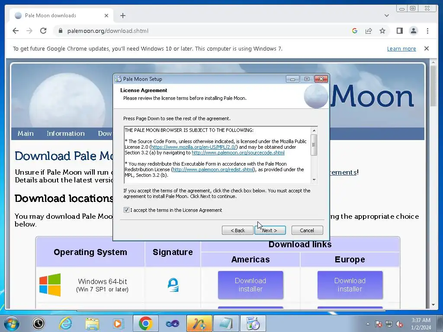This screenshot has width=443, height=332.
Task: Cancel the Pale Moon Setup
Action: point(307,230)
